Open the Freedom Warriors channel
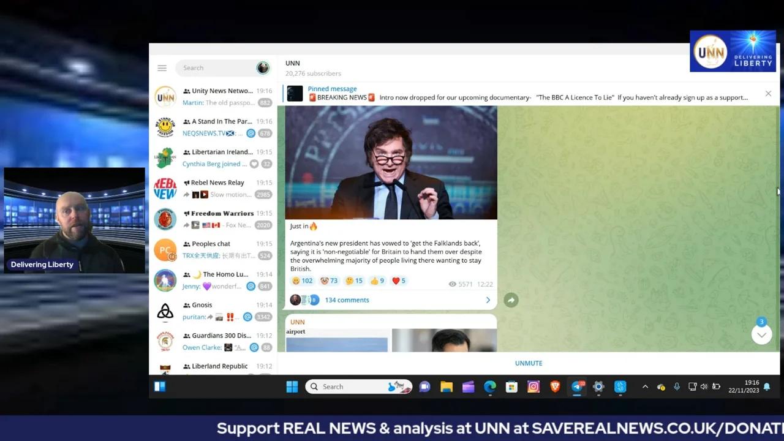The image size is (784, 441). (214, 219)
